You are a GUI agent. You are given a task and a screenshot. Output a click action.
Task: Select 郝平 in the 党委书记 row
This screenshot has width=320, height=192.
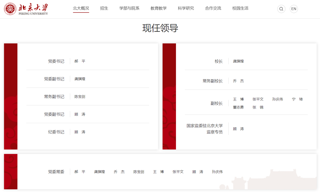[x=80, y=61]
